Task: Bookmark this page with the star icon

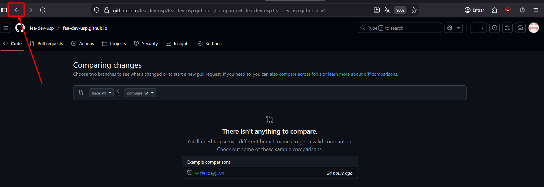Action: (x=413, y=10)
